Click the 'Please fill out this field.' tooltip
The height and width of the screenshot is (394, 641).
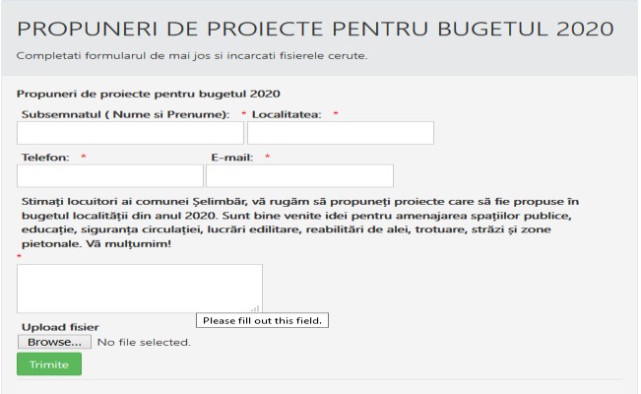pyautogui.click(x=263, y=320)
